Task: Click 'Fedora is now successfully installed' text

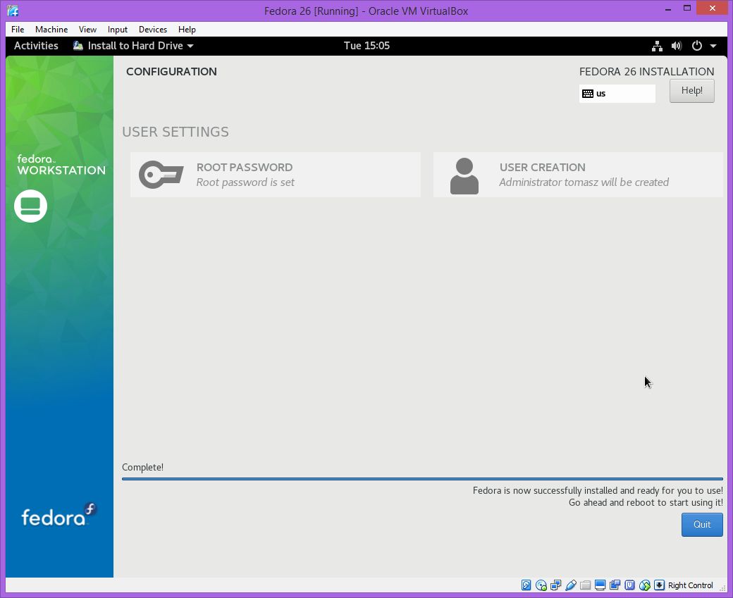Action: pos(598,490)
